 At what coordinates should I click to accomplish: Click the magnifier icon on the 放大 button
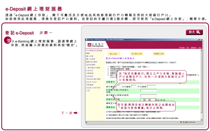coord(198,32)
